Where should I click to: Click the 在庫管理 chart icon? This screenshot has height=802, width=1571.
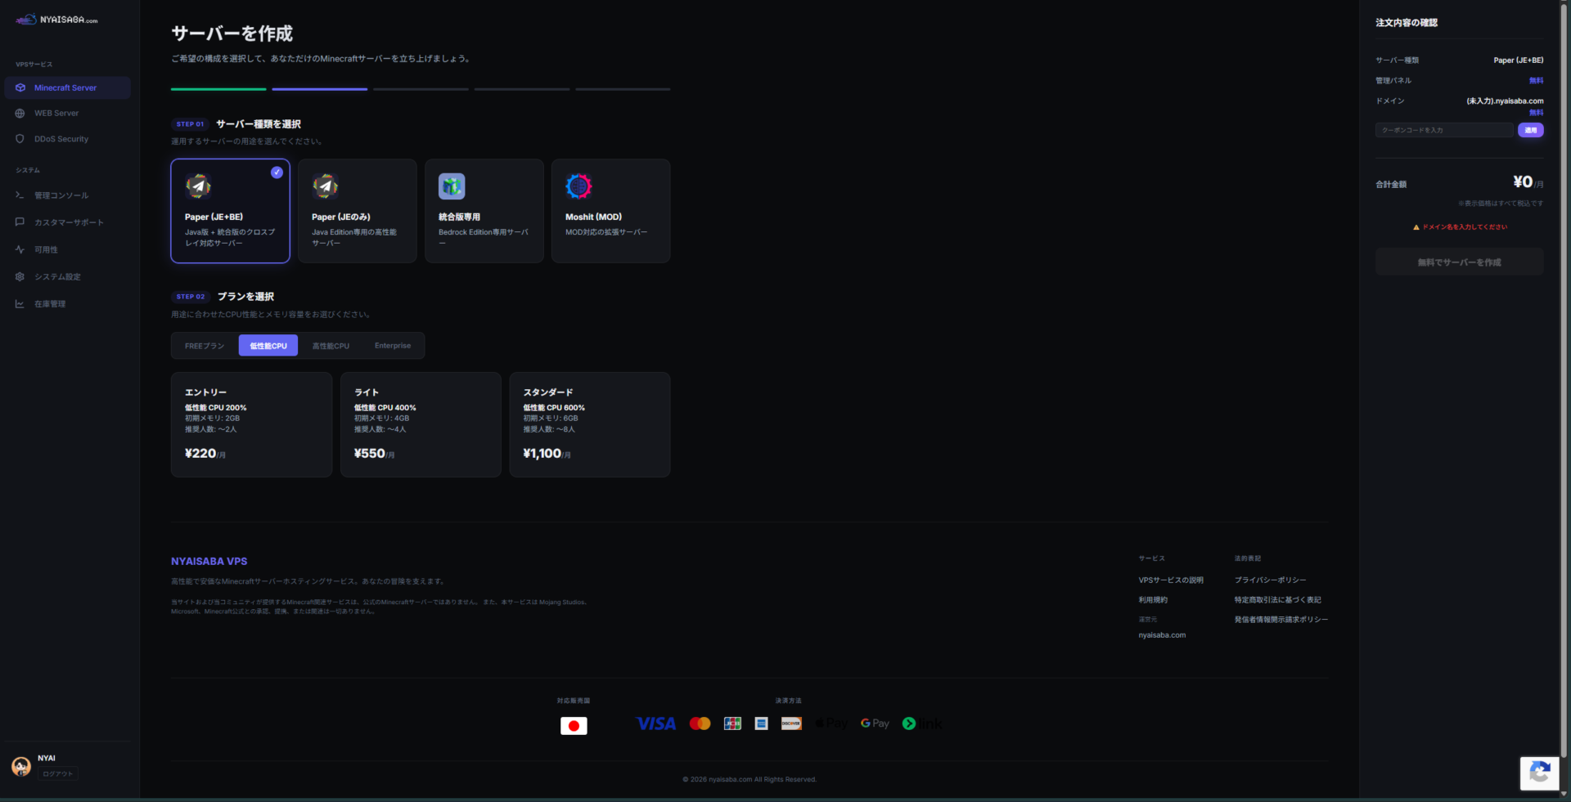(20, 304)
